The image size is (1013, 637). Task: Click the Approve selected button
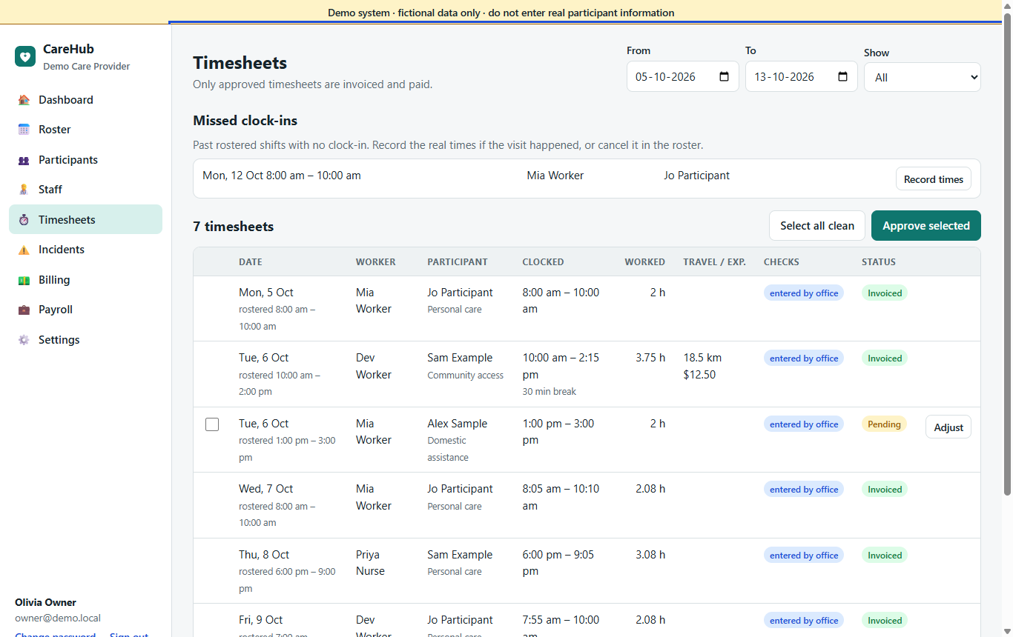(x=926, y=226)
